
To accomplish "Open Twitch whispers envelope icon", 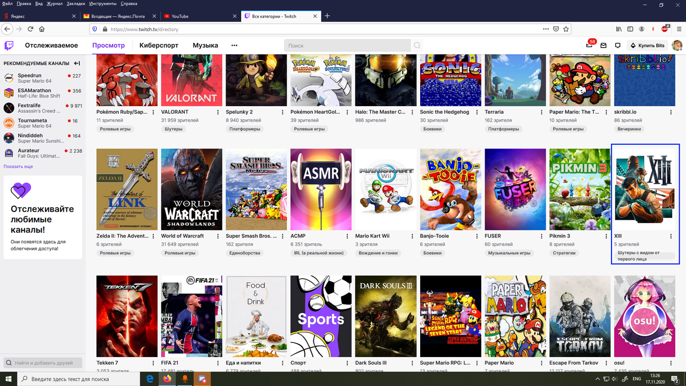I will (603, 46).
